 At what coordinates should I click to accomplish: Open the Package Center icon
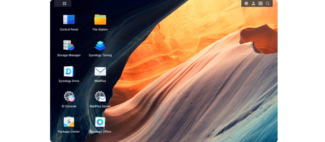coord(69,122)
